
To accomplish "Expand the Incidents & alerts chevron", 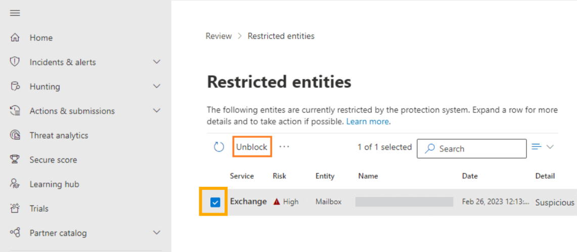I will click(x=157, y=62).
